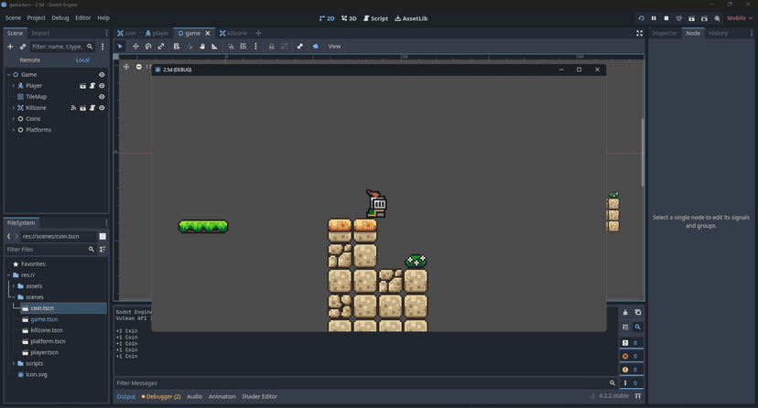Add a new scene tab with plus
The image size is (758, 408).
pos(259,33)
